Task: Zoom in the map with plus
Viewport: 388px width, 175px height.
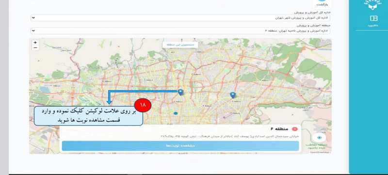Action: (35, 43)
